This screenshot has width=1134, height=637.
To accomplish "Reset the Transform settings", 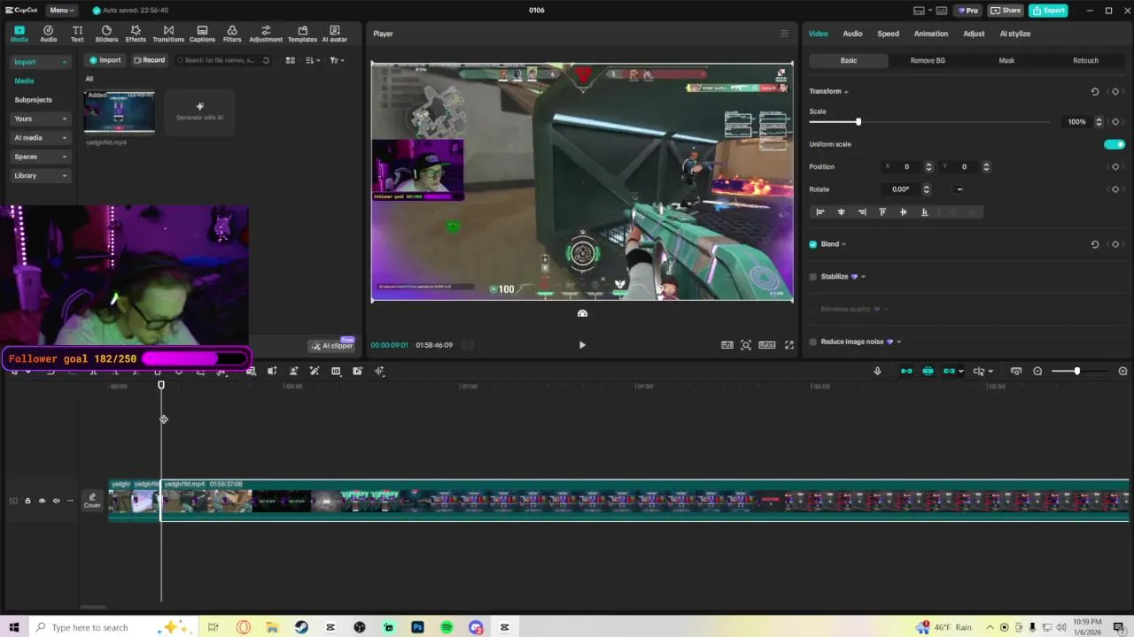I will 1095,91.
